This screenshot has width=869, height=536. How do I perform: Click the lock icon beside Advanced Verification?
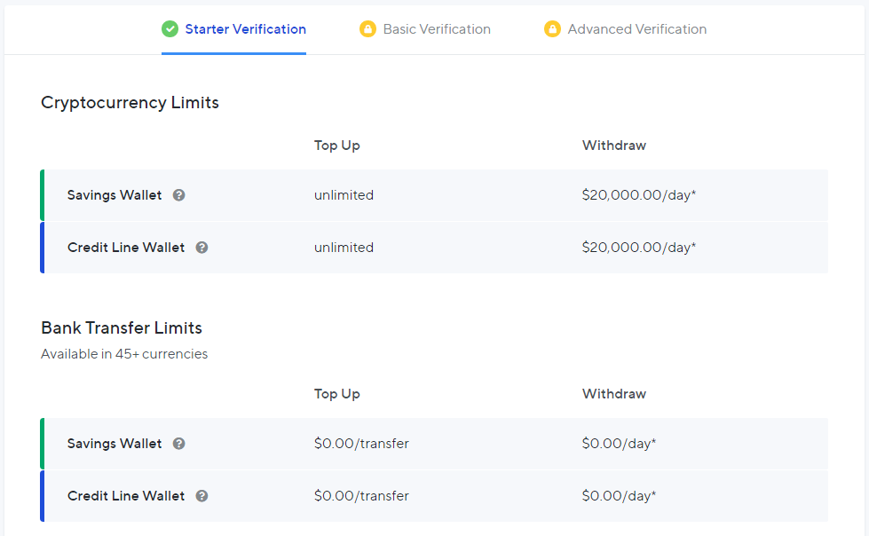(552, 28)
